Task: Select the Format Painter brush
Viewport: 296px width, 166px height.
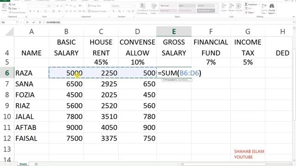Action: (x=10, y=12)
